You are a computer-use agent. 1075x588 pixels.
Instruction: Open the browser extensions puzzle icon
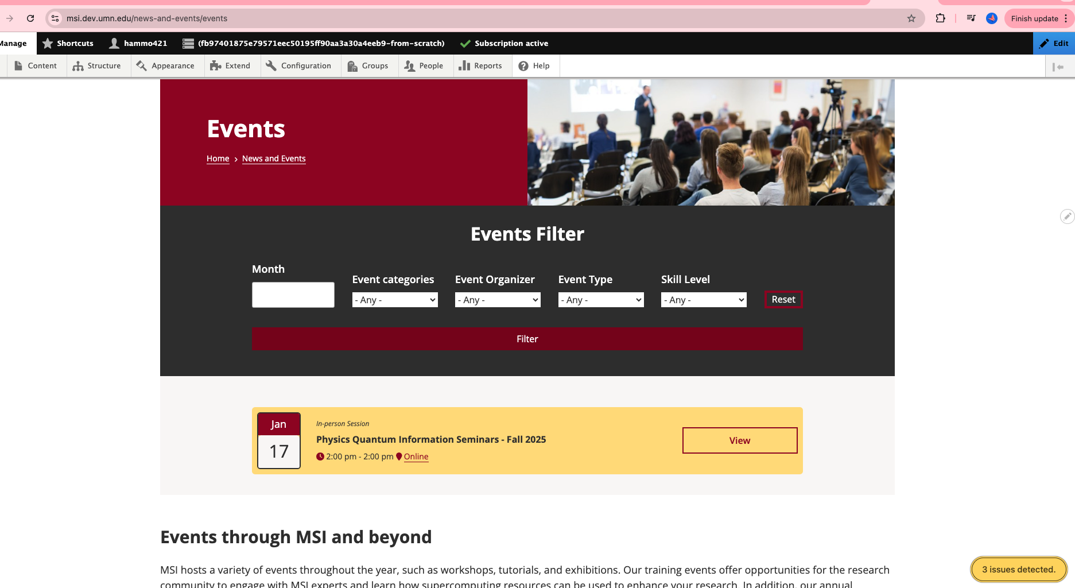click(x=940, y=18)
